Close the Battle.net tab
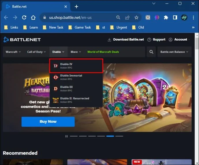Screen dimensions: 199x165 tap(66, 6)
